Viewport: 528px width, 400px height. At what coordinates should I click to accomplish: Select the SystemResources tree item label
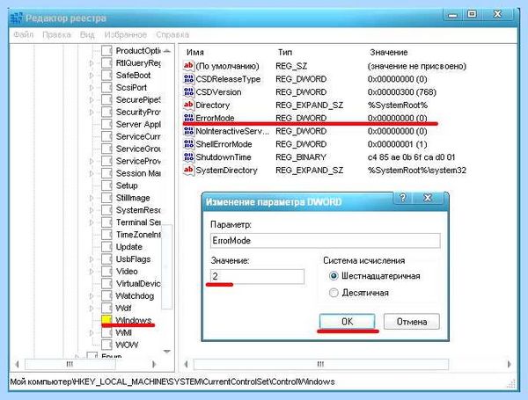click(x=138, y=210)
